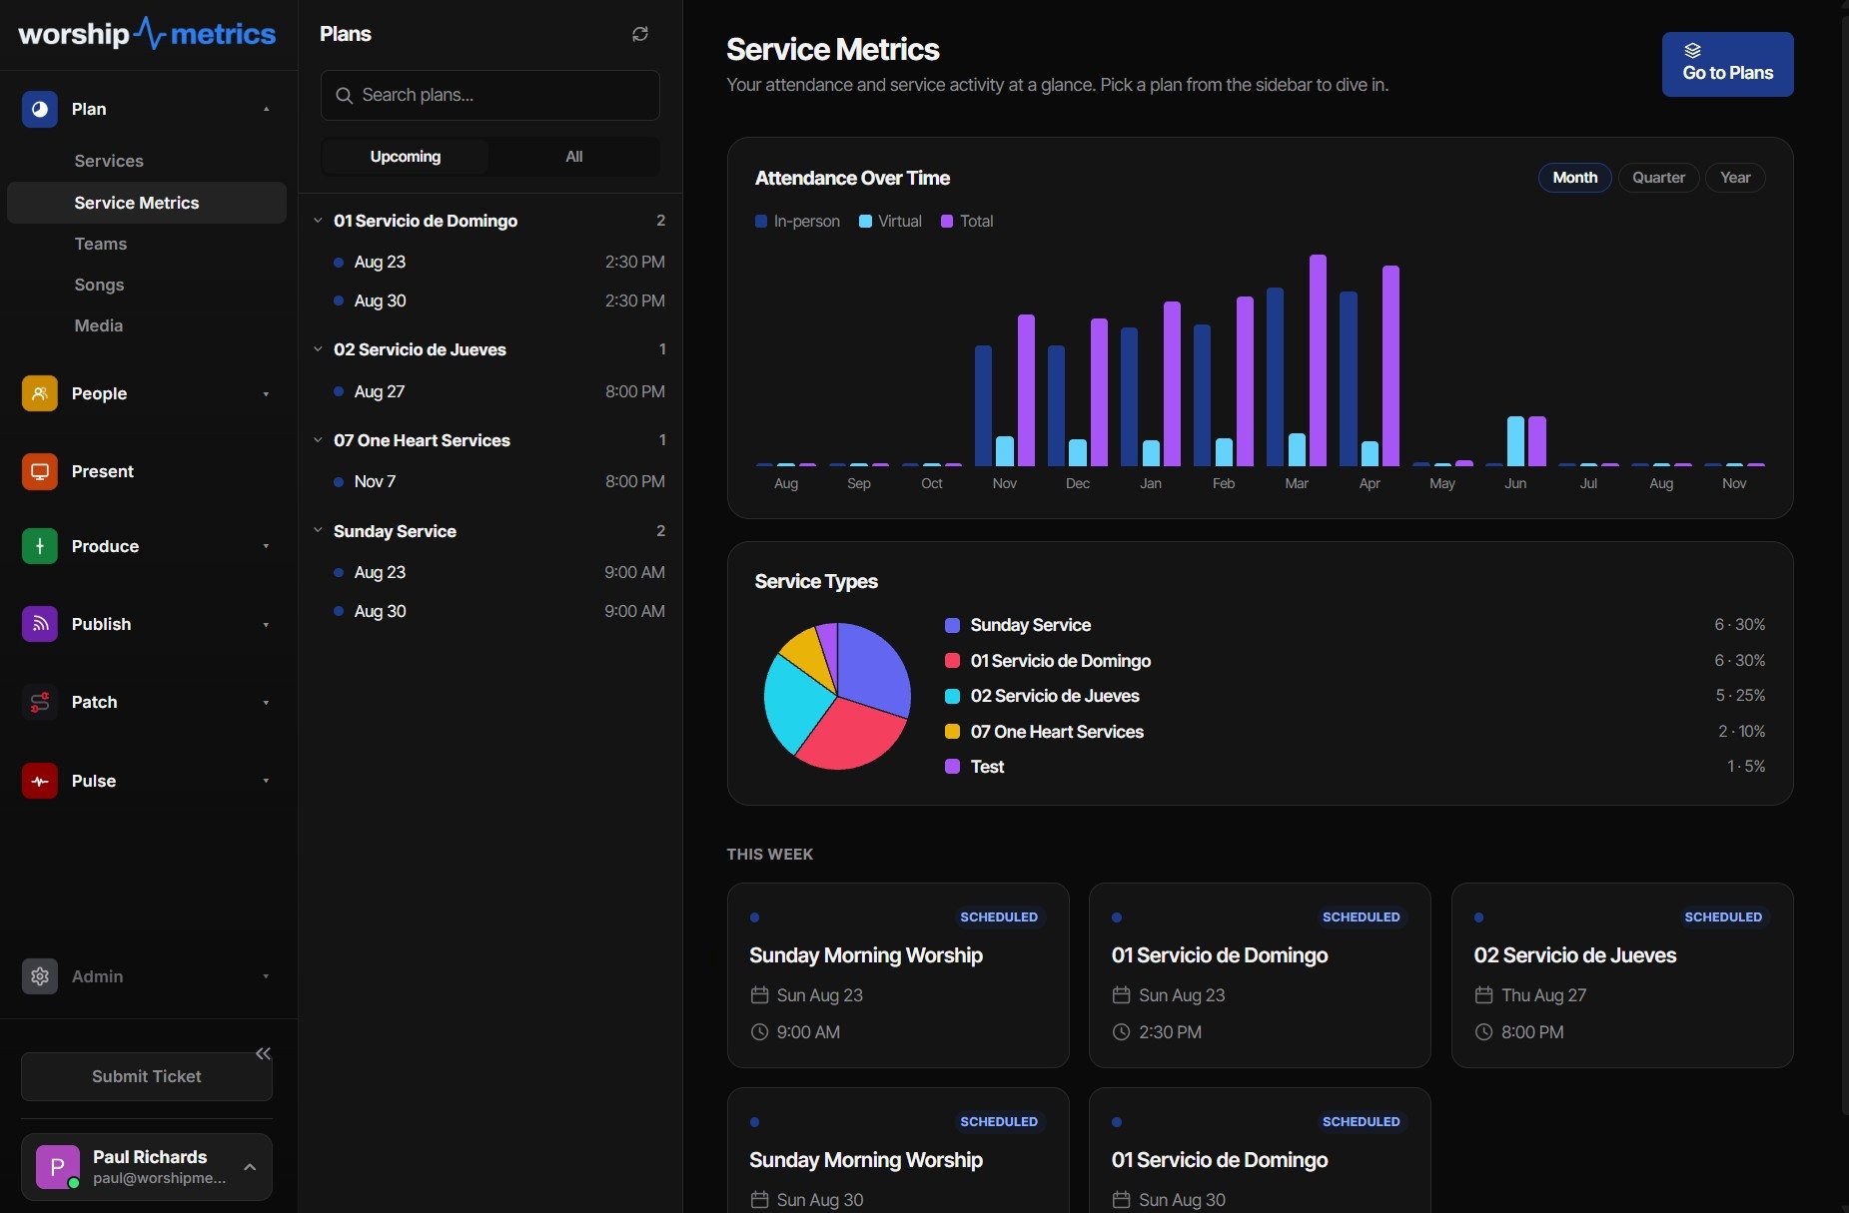Screen dimensions: 1849x1213
Task: Show All plans
Action: pyautogui.click(x=573, y=157)
